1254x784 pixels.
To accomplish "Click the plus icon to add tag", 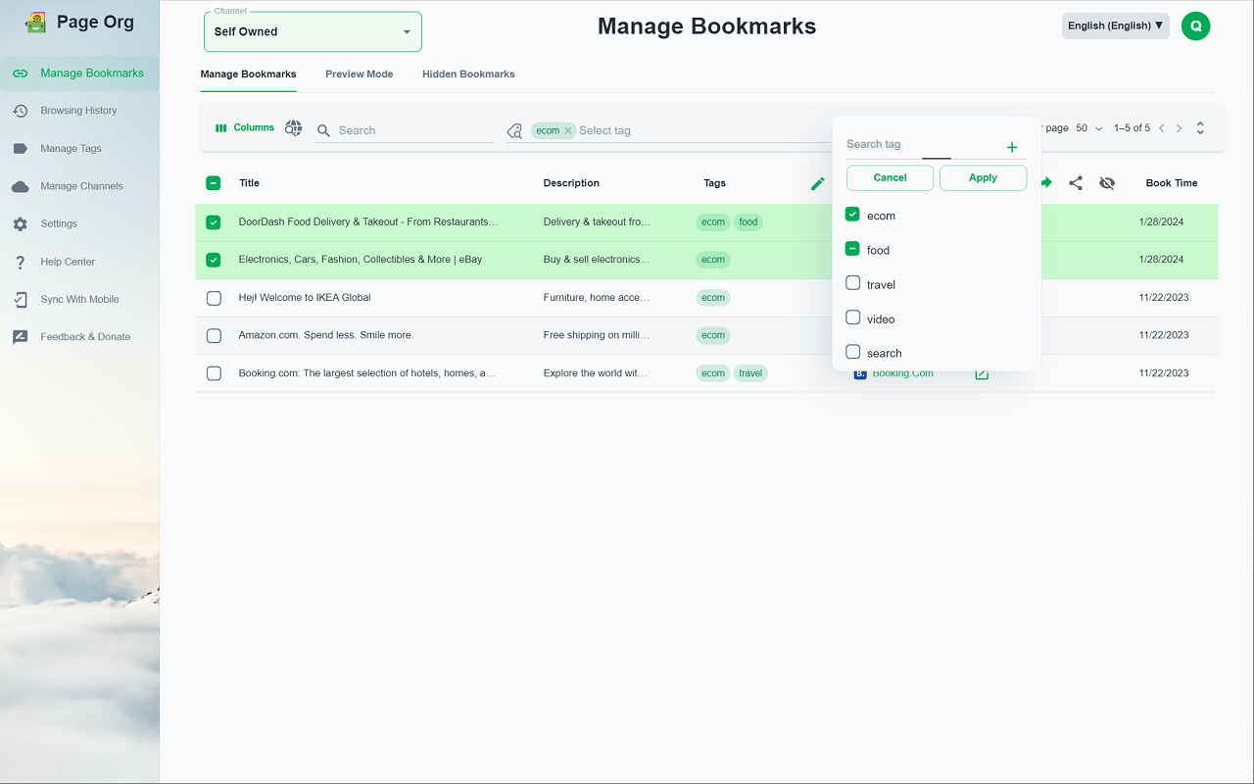I will pos(1012,148).
